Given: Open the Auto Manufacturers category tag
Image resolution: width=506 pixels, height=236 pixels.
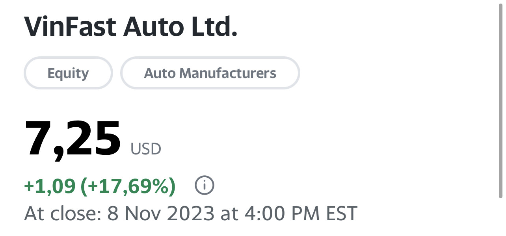Looking at the screenshot, I should (x=210, y=73).
